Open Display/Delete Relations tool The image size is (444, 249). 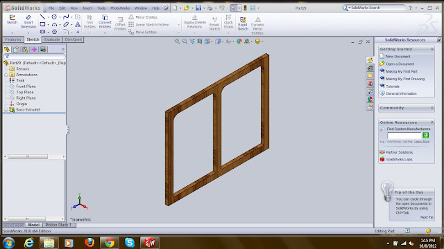coord(194,21)
